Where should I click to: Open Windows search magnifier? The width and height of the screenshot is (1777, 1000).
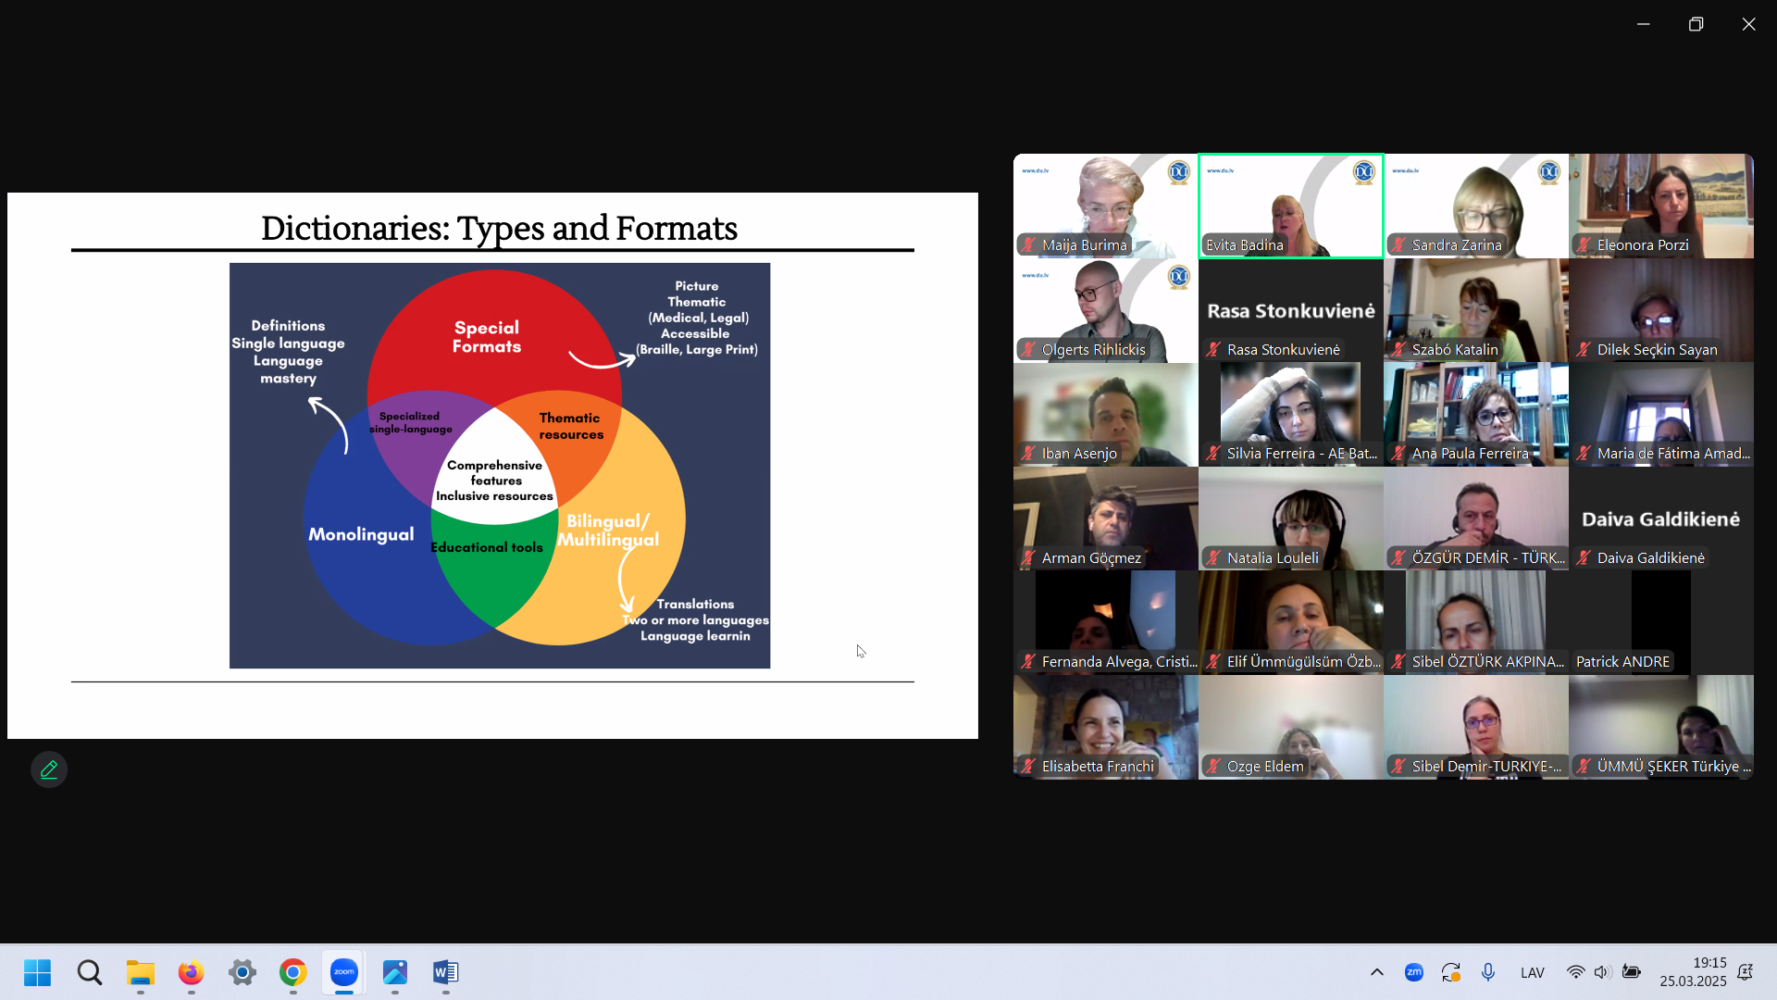(90, 972)
